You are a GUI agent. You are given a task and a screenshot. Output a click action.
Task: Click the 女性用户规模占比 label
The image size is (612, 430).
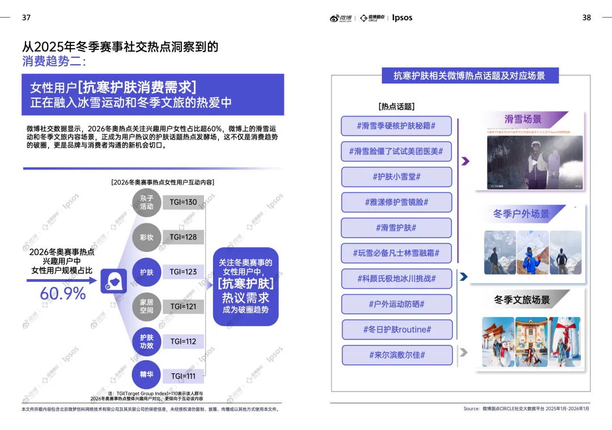tap(62, 271)
